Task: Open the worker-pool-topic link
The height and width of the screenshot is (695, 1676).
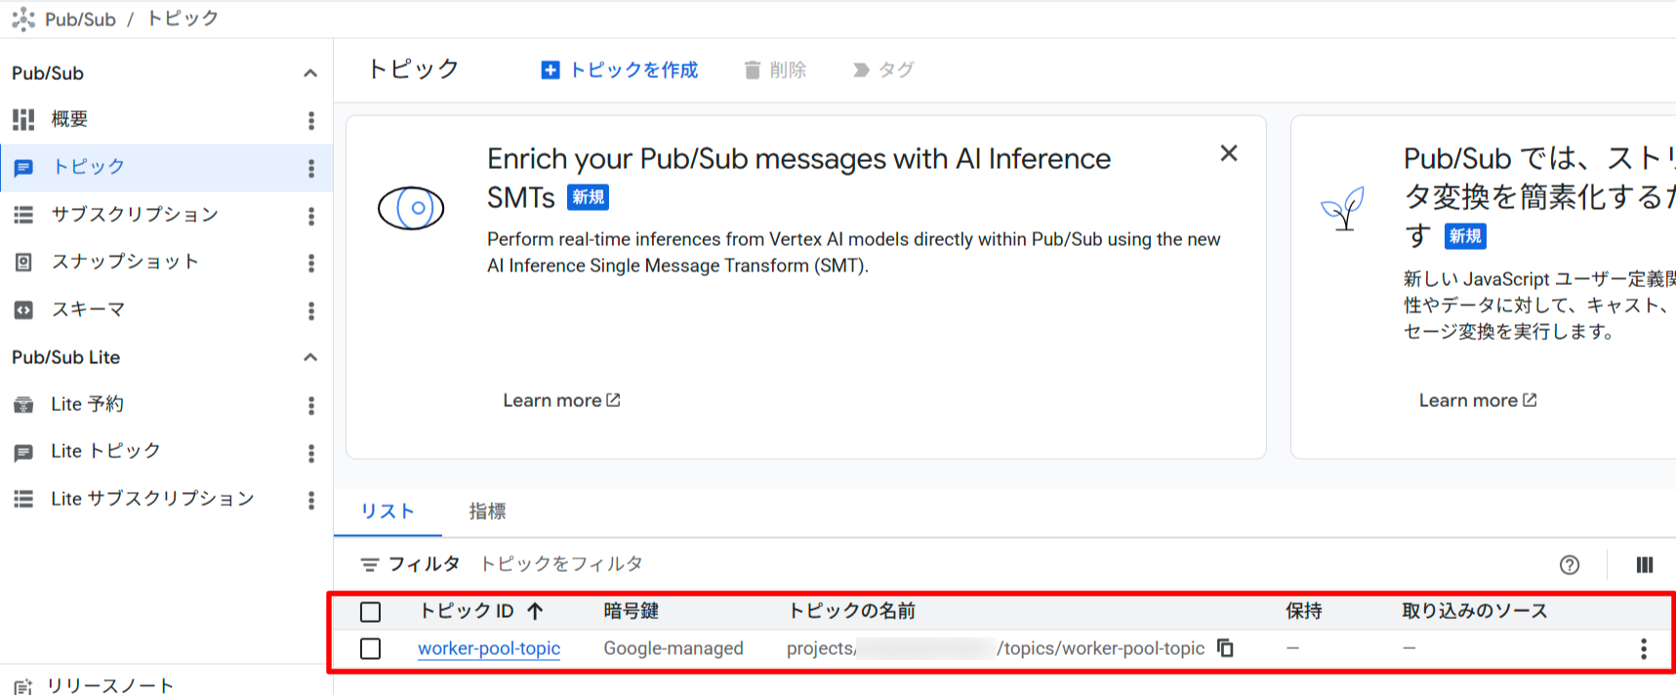Action: [x=489, y=648]
